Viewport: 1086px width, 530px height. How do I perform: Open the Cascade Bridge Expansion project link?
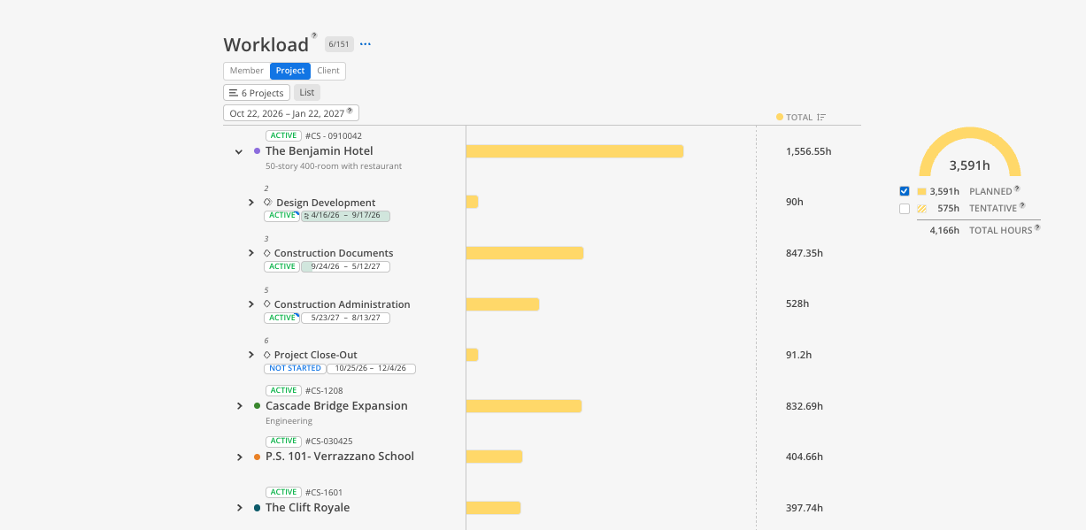click(336, 406)
